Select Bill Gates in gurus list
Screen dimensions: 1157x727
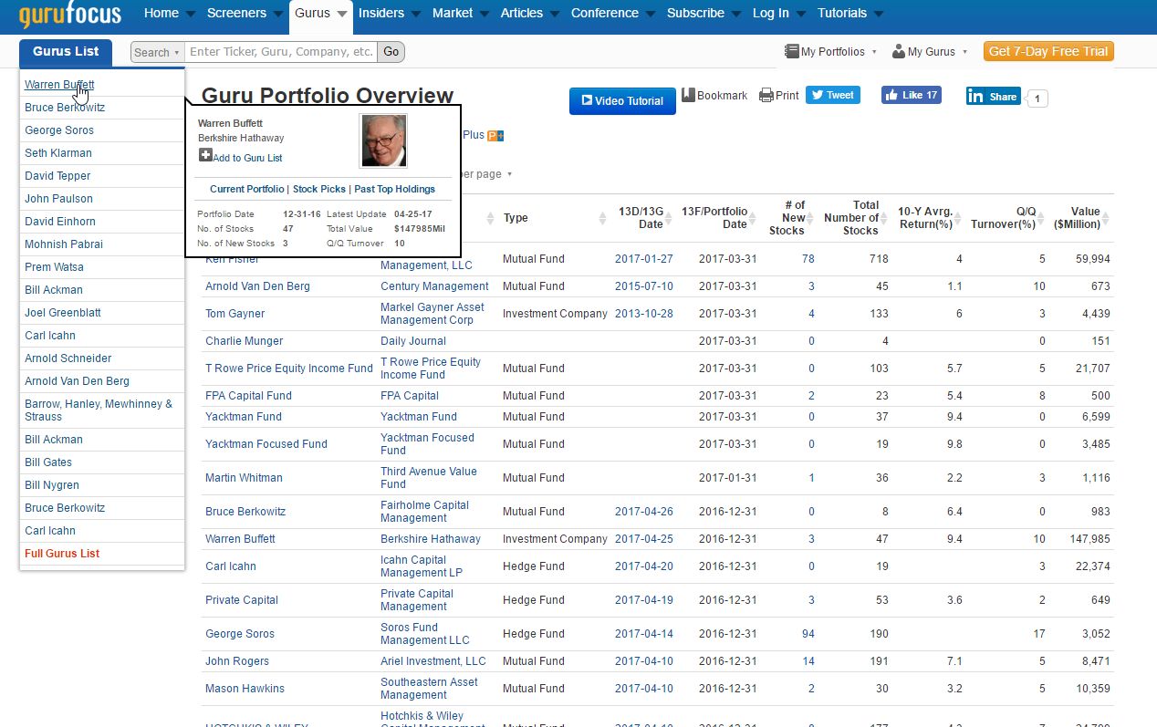[48, 462]
